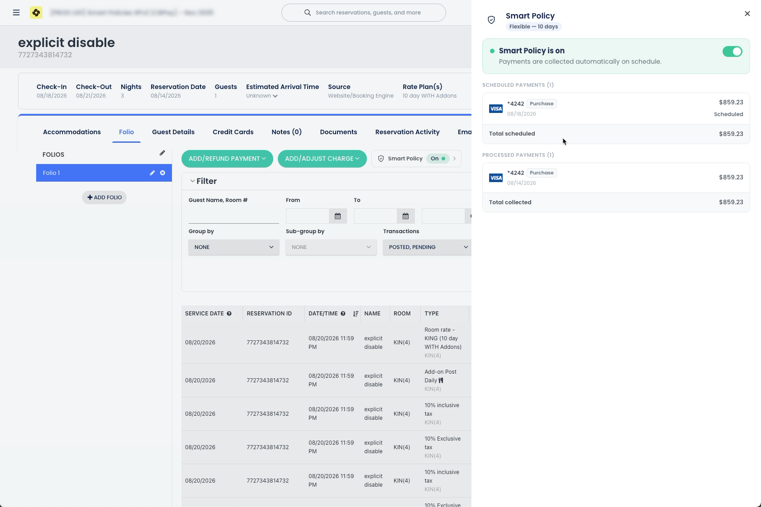Viewport: 761px width, 507px height.
Task: Click the edit folios pencil icon
Action: (x=162, y=153)
